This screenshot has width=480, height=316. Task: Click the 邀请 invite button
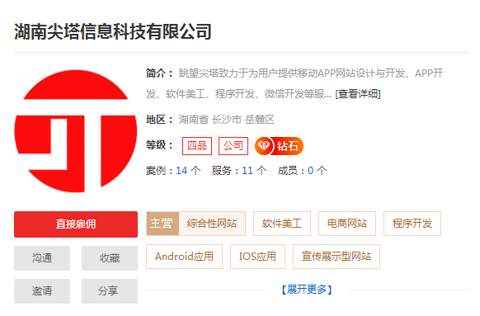42,291
